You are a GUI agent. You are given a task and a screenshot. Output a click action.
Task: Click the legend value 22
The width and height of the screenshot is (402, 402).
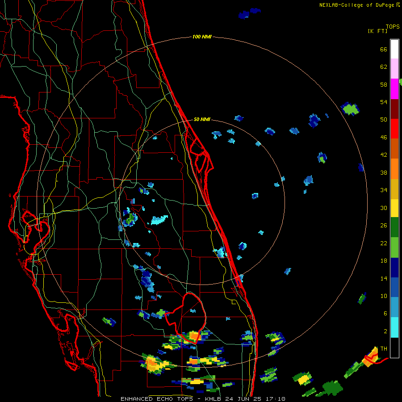(x=384, y=243)
